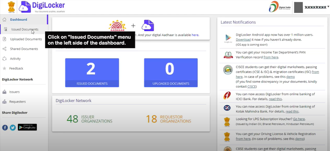Click the Kotak Mahindra Bank logo

coord(227,108)
